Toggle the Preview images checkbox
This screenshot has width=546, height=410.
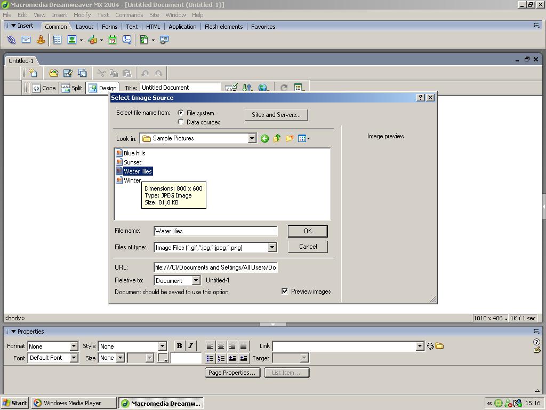285,291
